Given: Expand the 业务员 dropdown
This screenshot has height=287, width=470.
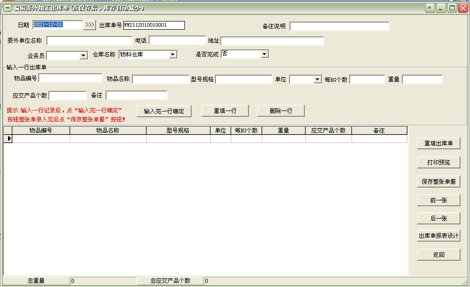Looking at the screenshot, I should 84,55.
